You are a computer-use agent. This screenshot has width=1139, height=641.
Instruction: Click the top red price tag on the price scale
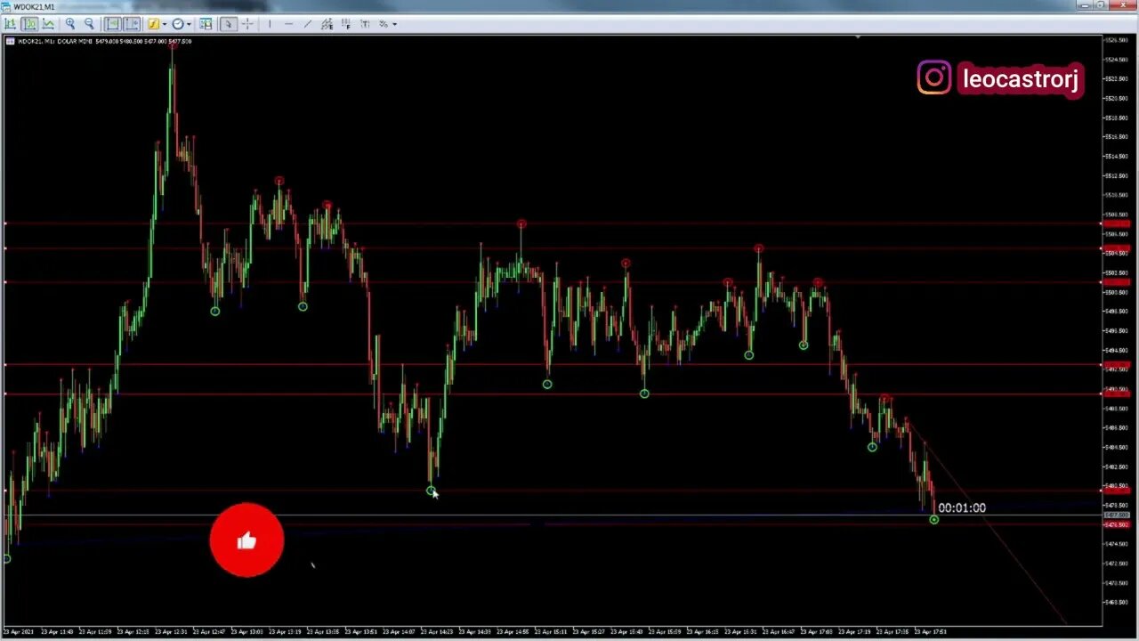tap(1116, 223)
